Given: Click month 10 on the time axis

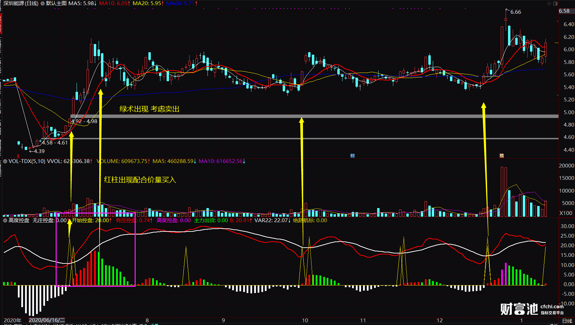Looking at the screenshot, I should click(305, 320).
